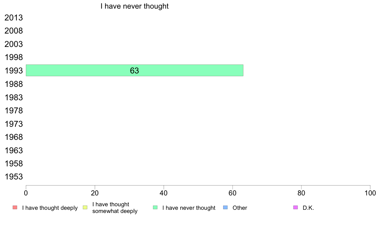379x235 pixels.
Task: Select the 2013 year label
Action: [14, 18]
